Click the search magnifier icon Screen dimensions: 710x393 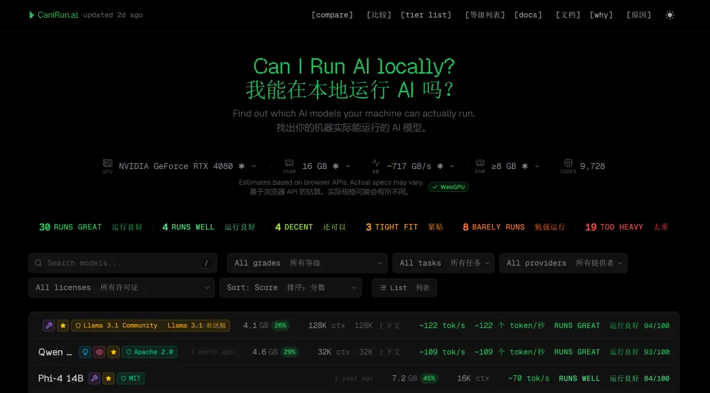[x=39, y=263]
